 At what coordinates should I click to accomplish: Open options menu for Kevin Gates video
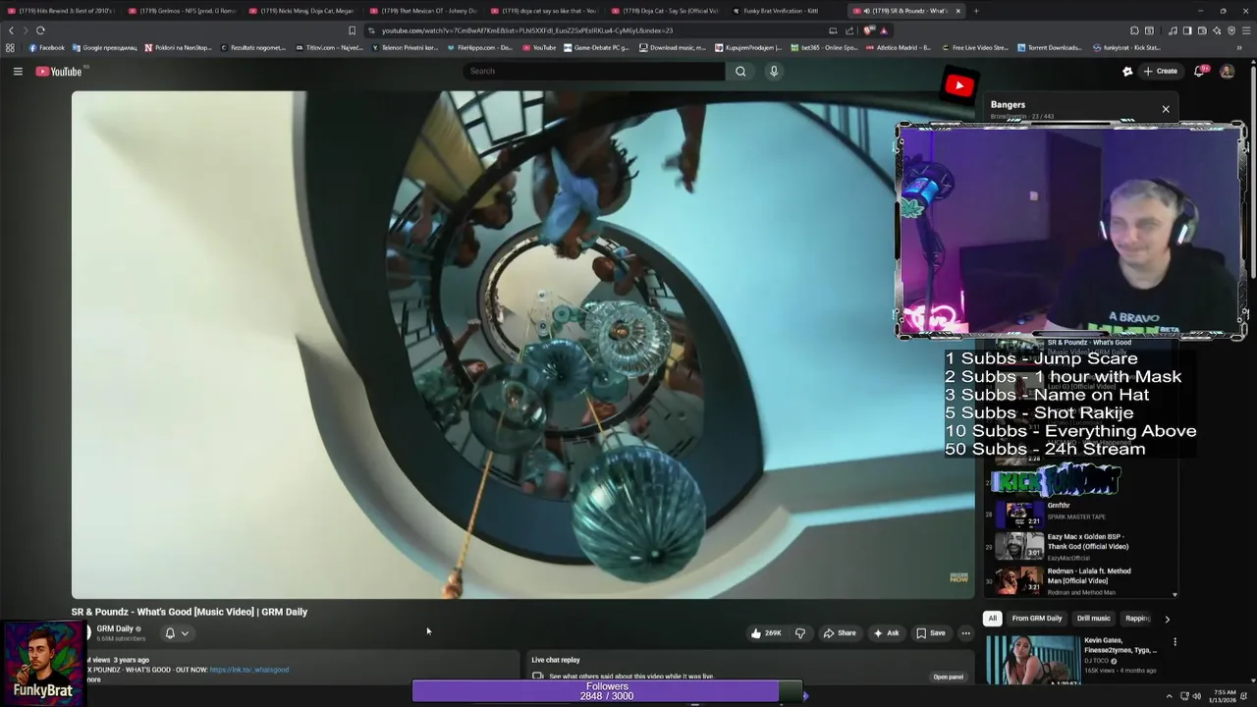[1175, 642]
